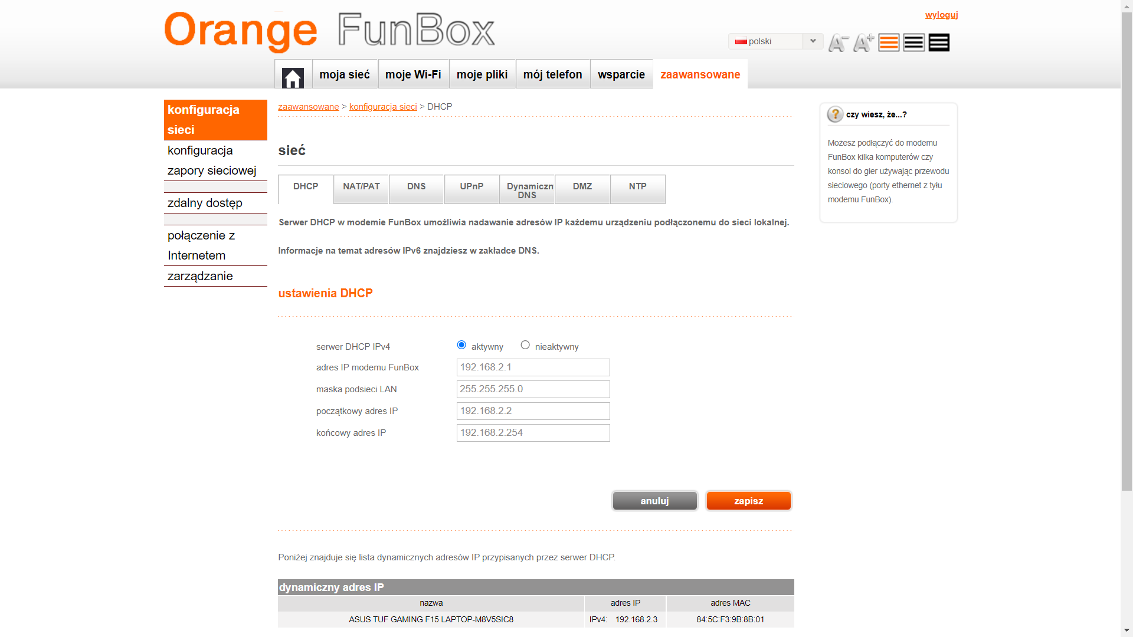
Task: Click the 192.168.2.3 IP address cell
Action: (626, 619)
